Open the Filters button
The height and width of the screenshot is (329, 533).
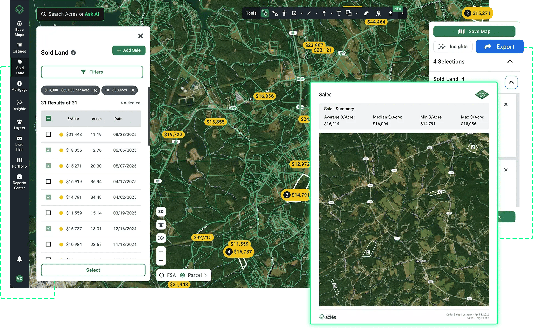tap(92, 72)
